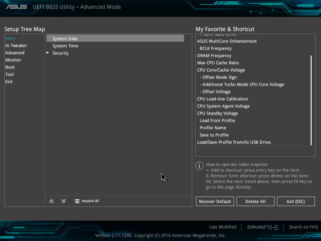Image resolution: width=321 pixels, height=241 pixels.
Task: Open the Boot section
Action: click(x=10, y=67)
